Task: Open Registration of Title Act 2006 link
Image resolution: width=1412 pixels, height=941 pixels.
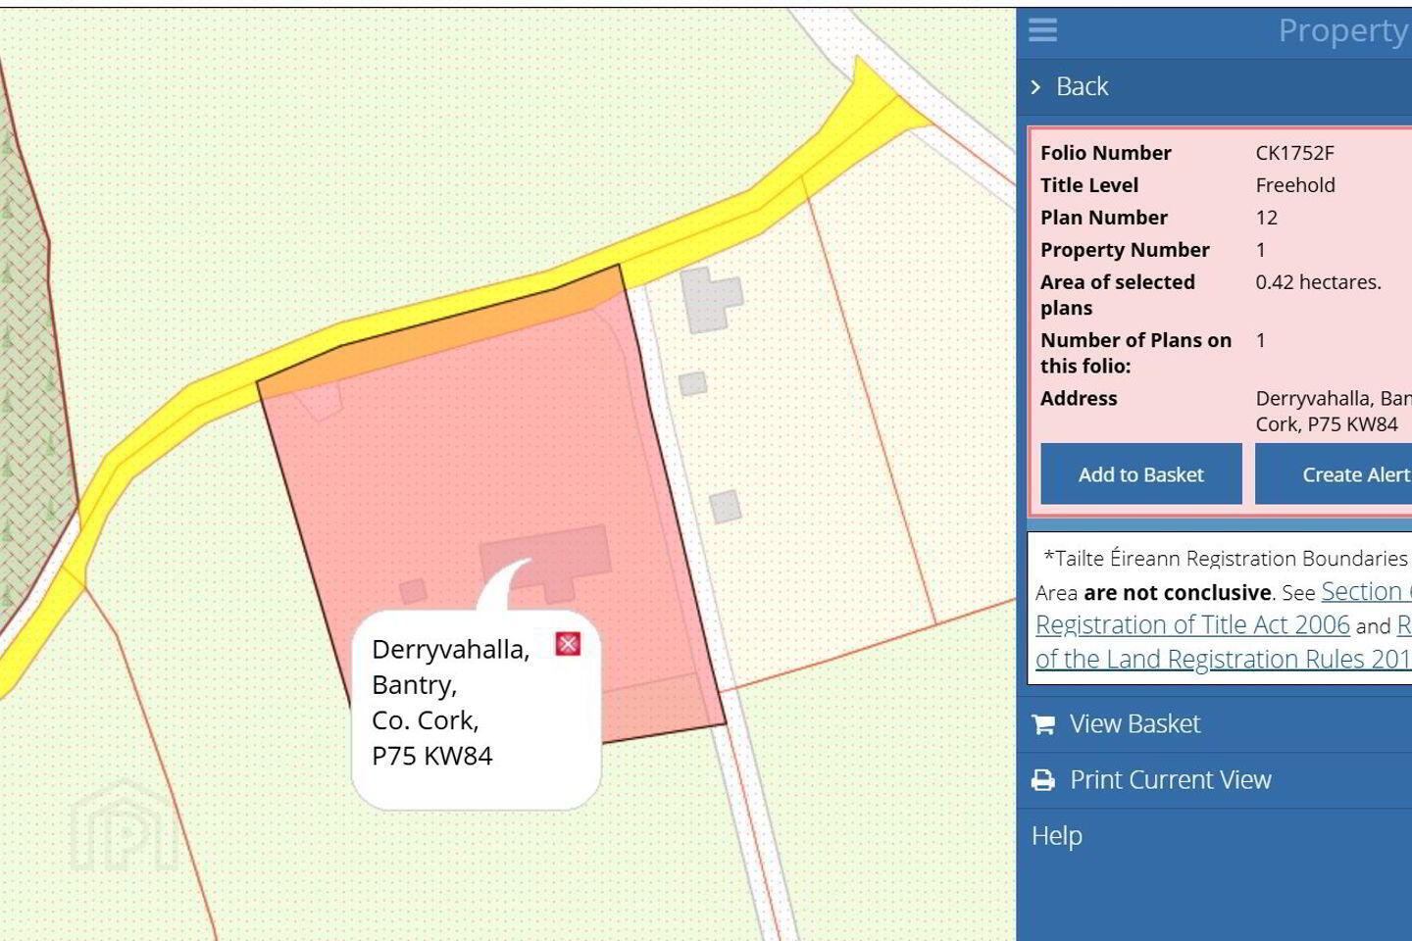Action: point(1192,624)
